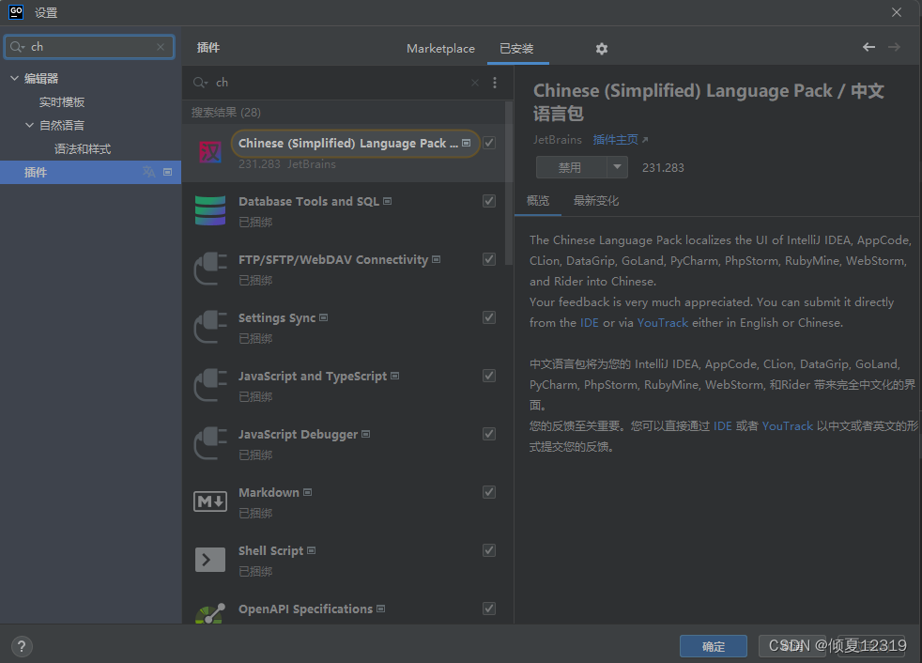Open YouTrack link in English description
The width and height of the screenshot is (922, 663).
(663, 323)
